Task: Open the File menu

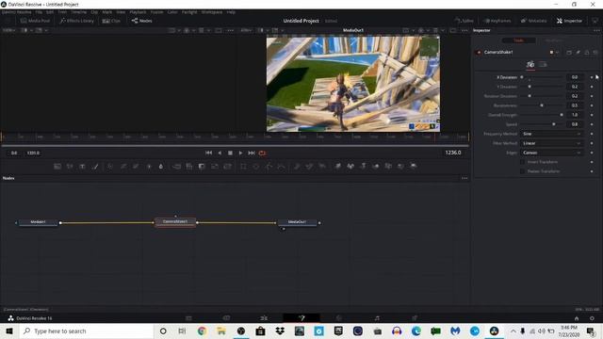Action: point(39,12)
